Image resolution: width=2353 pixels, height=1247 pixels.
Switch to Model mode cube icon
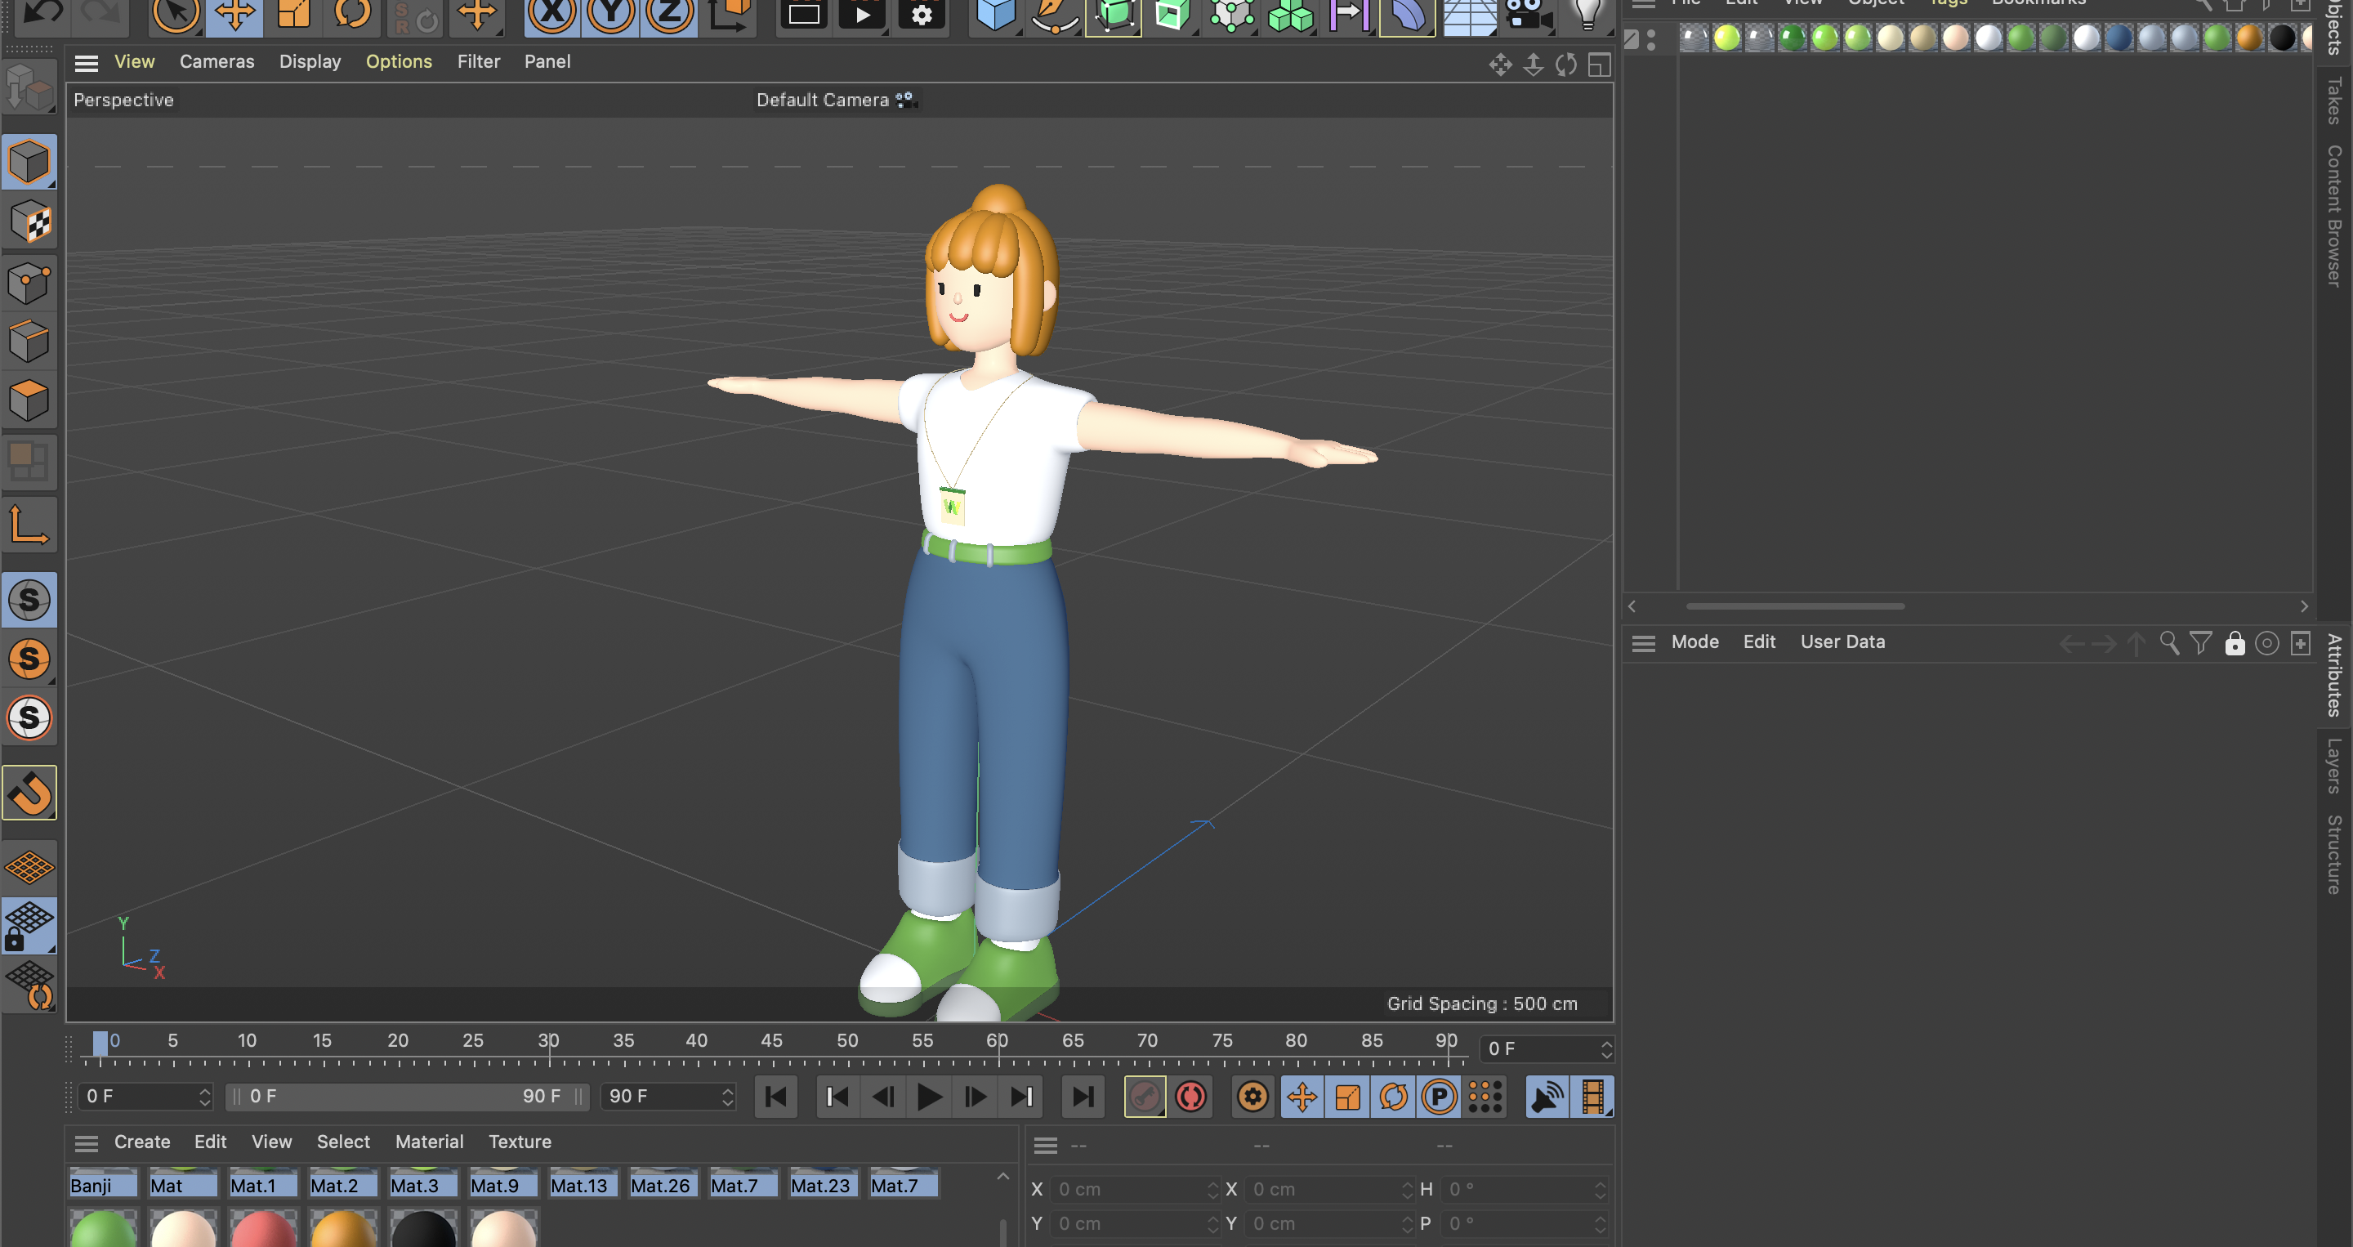coord(29,162)
